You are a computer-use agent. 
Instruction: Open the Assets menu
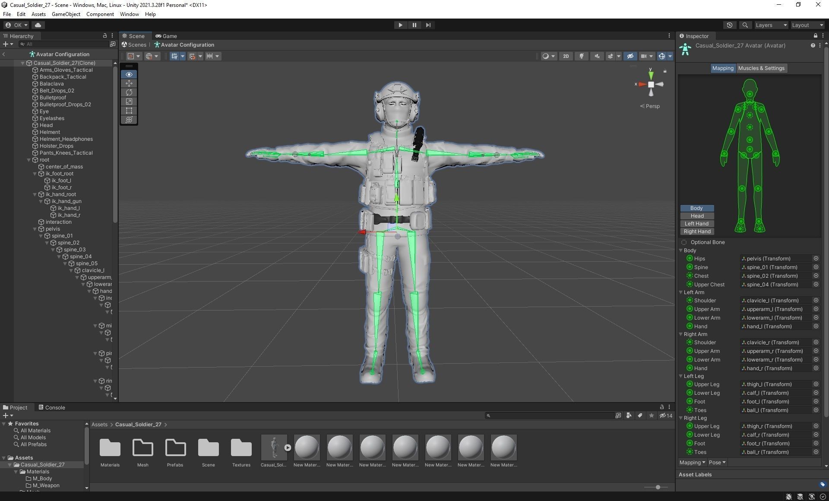click(x=38, y=14)
